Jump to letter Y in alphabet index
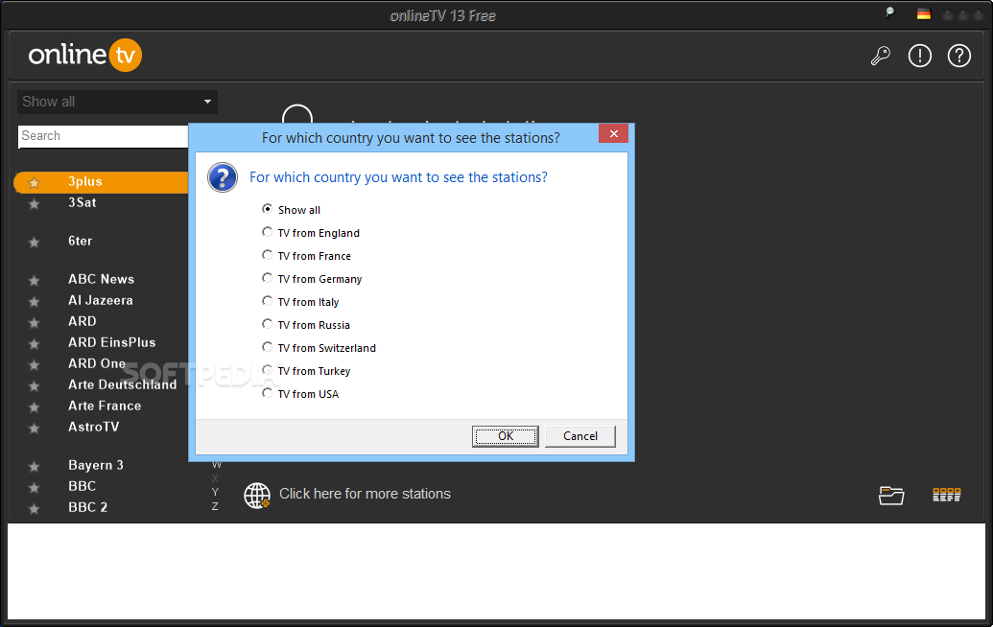Screen dimensions: 993x627 pyautogui.click(x=215, y=492)
